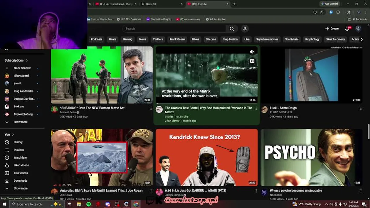The image size is (370, 208).
Task: Show hidden system tray icons chevron
Action: click(326, 204)
